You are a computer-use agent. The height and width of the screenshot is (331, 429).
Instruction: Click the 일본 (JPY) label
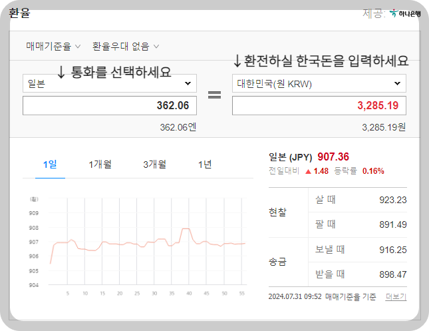pyautogui.click(x=290, y=157)
